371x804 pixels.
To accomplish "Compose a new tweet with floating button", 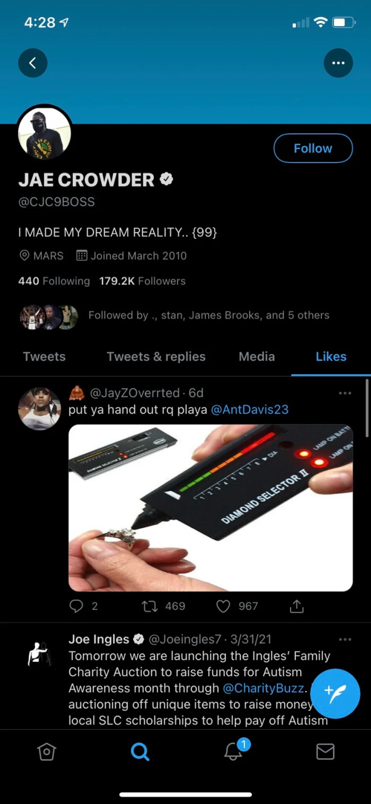I will [x=335, y=694].
